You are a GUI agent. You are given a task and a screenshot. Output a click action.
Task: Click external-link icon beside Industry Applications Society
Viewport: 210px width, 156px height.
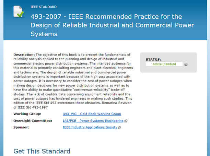point(120,128)
